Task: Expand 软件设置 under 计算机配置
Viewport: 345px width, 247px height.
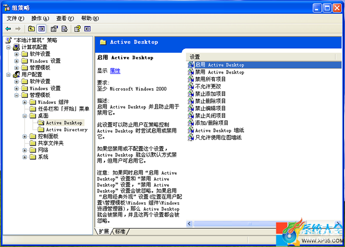Action: (x=17, y=54)
